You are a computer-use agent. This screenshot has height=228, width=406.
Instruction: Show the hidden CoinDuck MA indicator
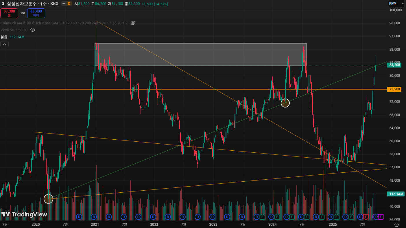[x=133, y=23]
